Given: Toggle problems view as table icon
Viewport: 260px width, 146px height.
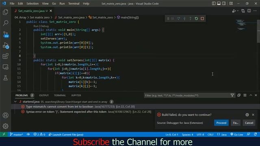Looking at the screenshot, I should point(245,95).
